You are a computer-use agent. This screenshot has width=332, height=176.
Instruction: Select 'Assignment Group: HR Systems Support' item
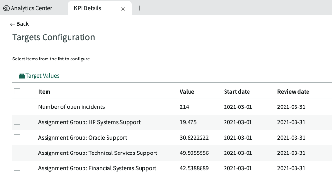89,122
